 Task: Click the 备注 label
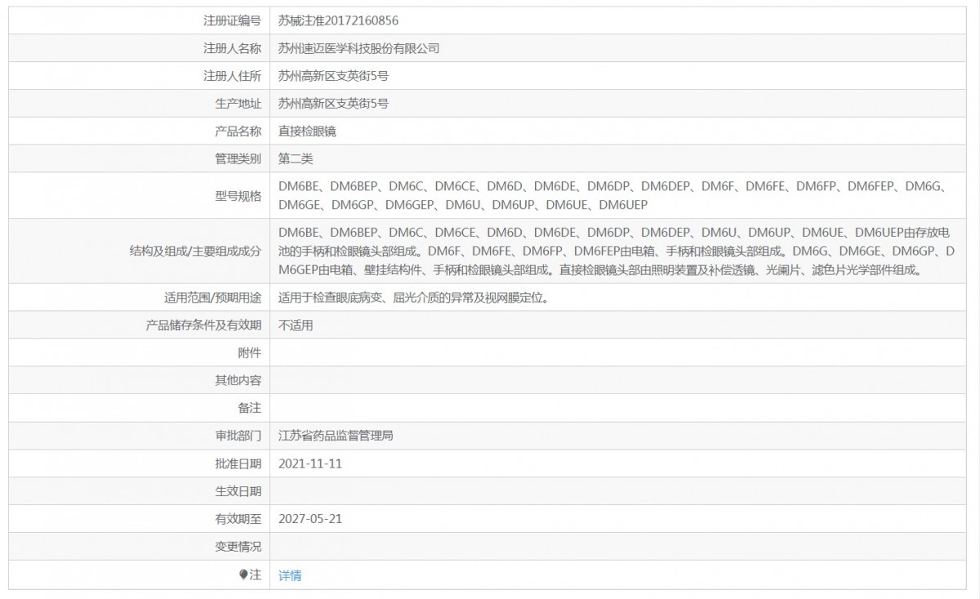[250, 408]
